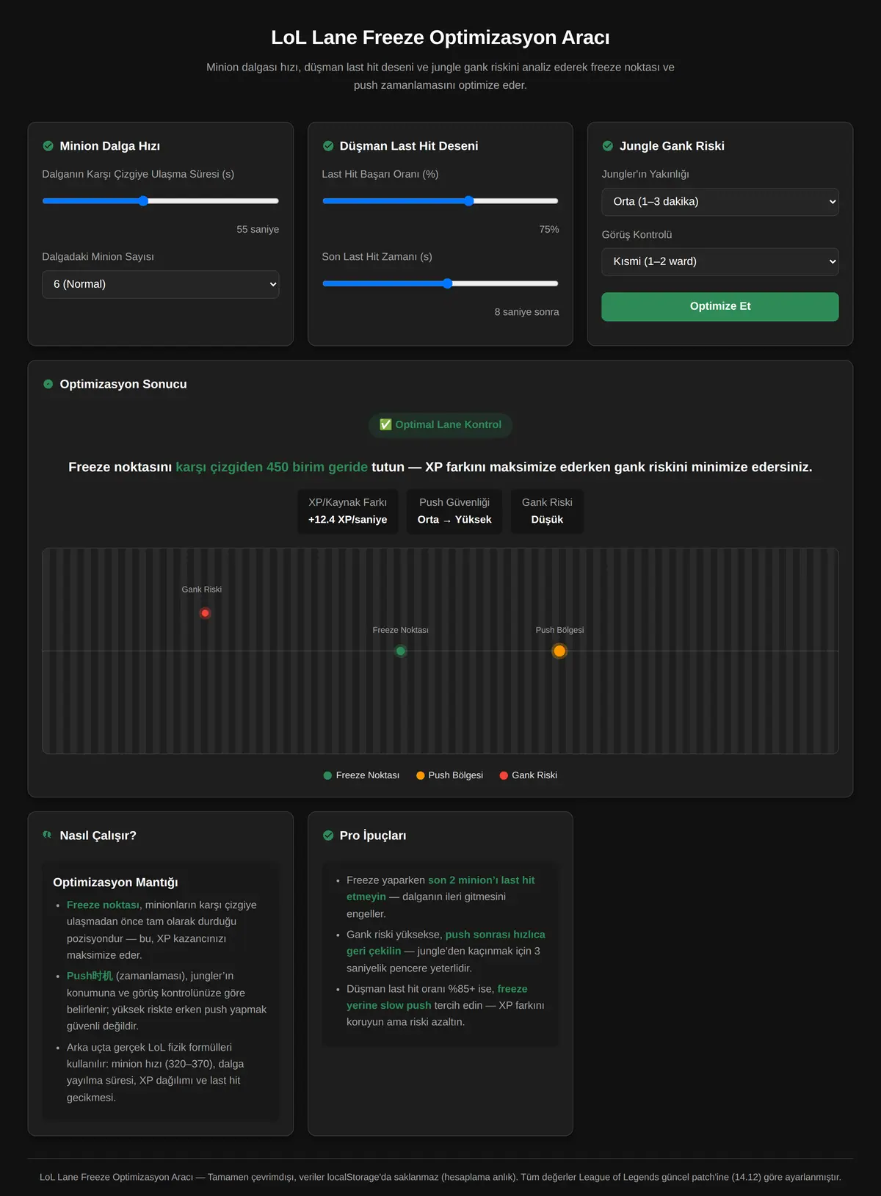
Task: Click the Gank Riski Düşük stat card
Action: 547,511
